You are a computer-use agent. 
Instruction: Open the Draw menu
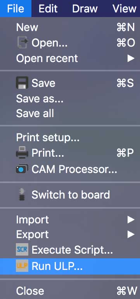tap(85, 9)
